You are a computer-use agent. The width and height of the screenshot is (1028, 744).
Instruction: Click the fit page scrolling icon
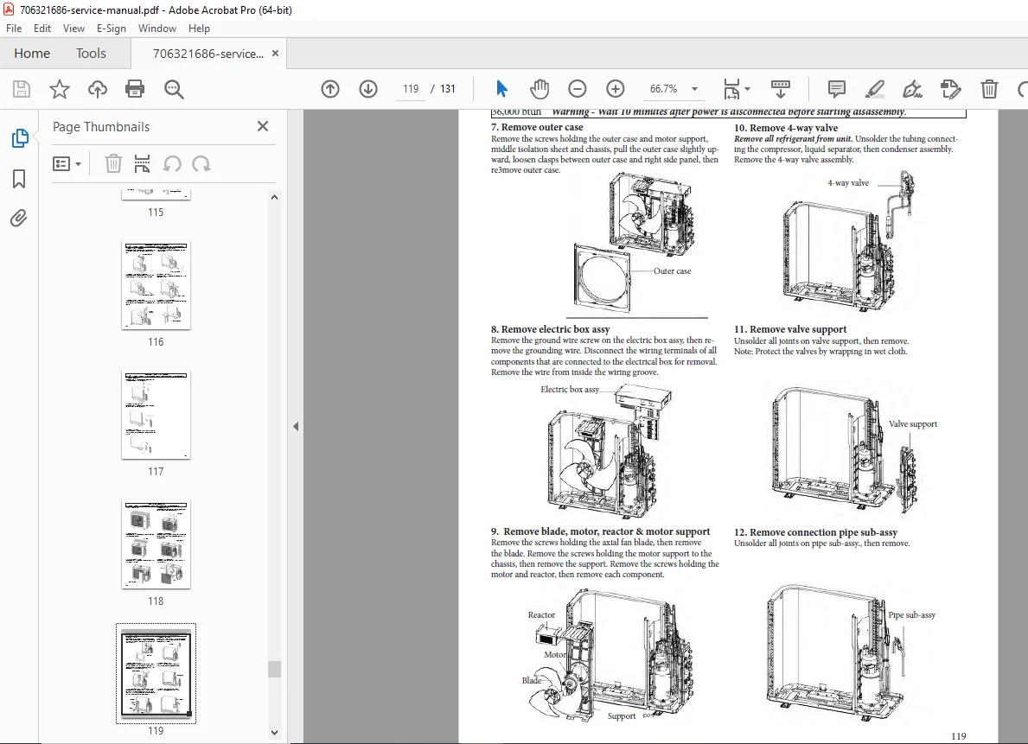731,88
